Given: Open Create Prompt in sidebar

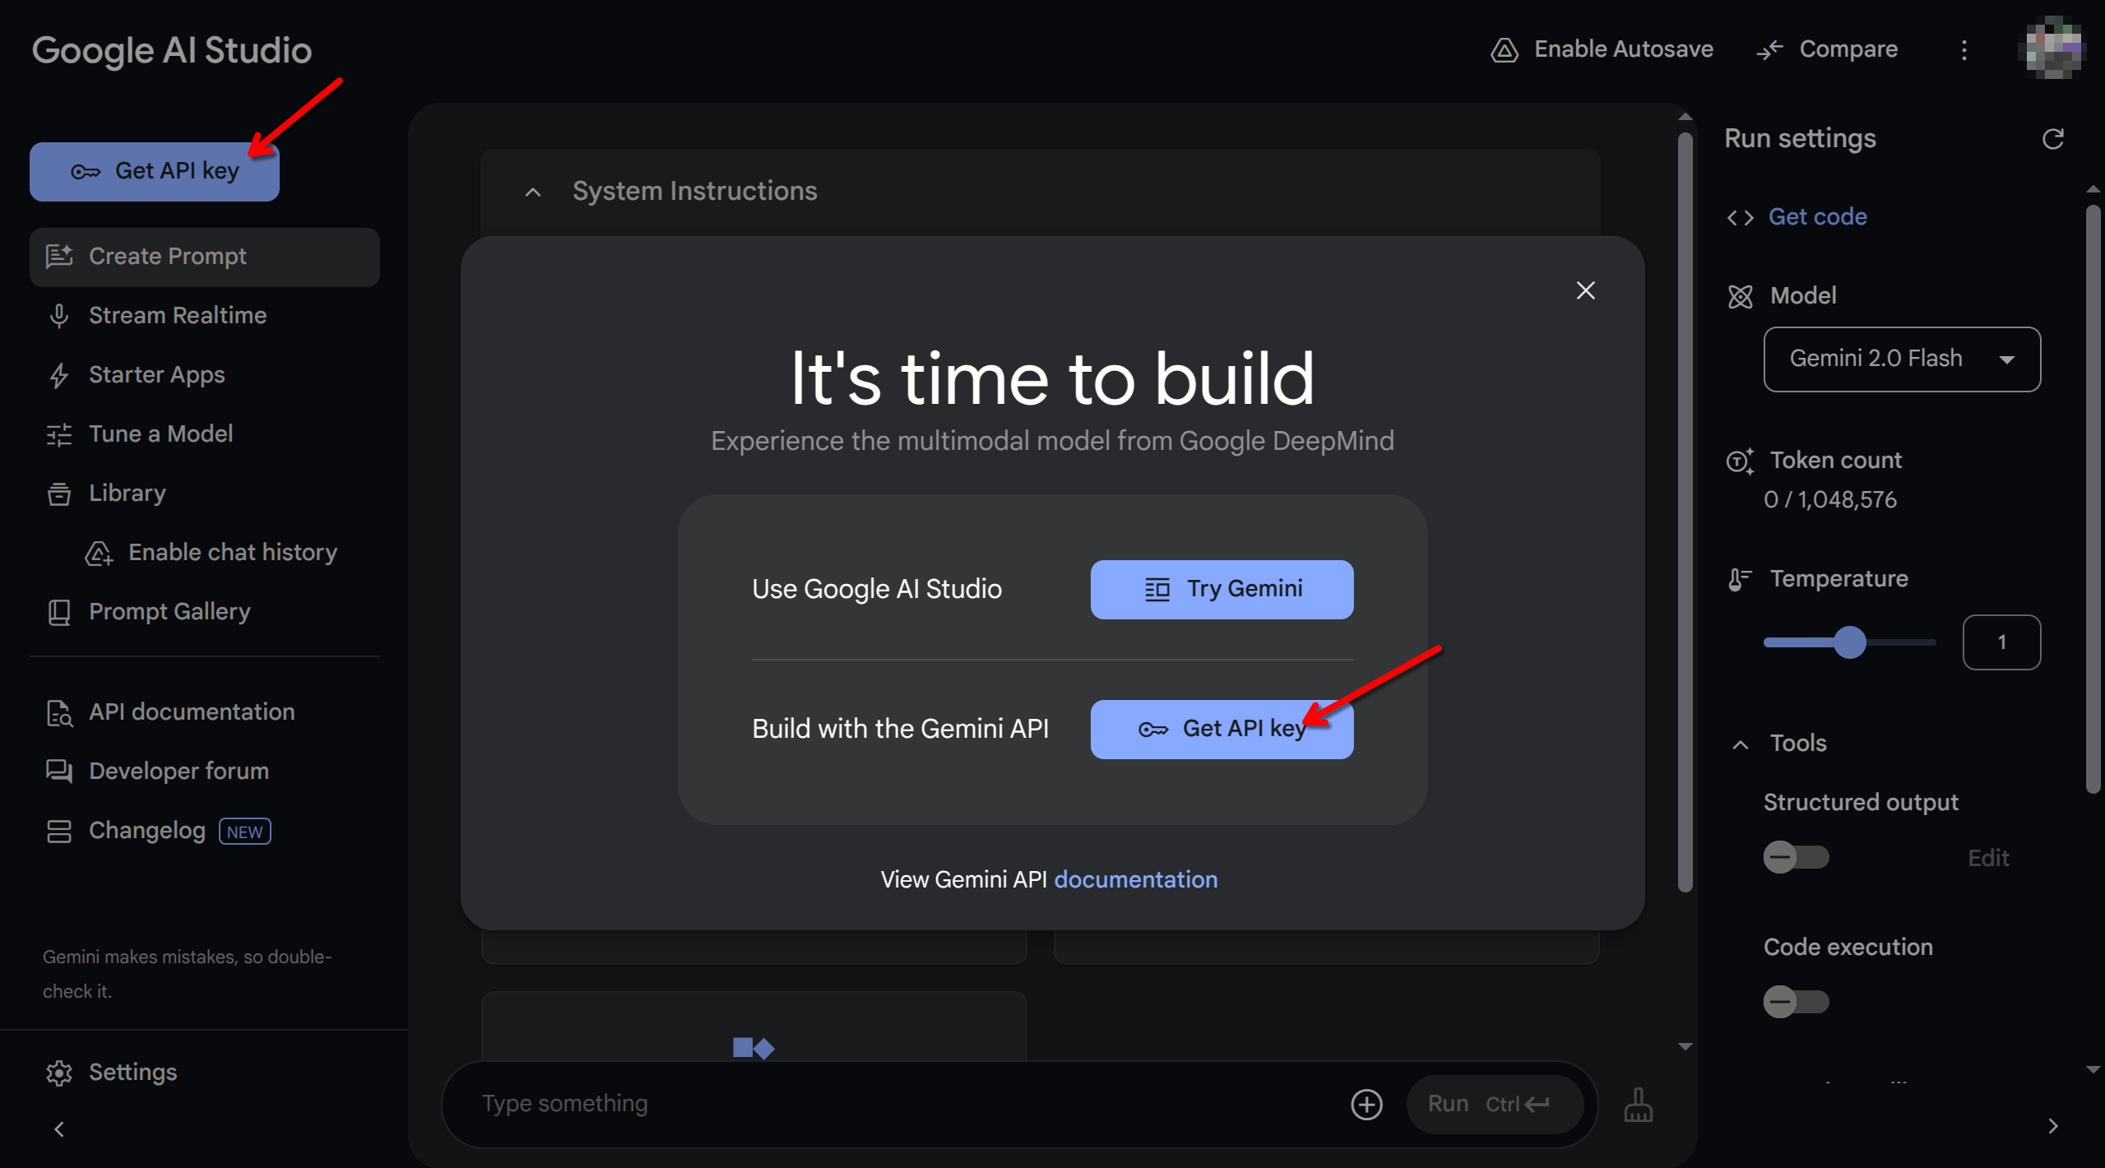Looking at the screenshot, I should (x=204, y=257).
